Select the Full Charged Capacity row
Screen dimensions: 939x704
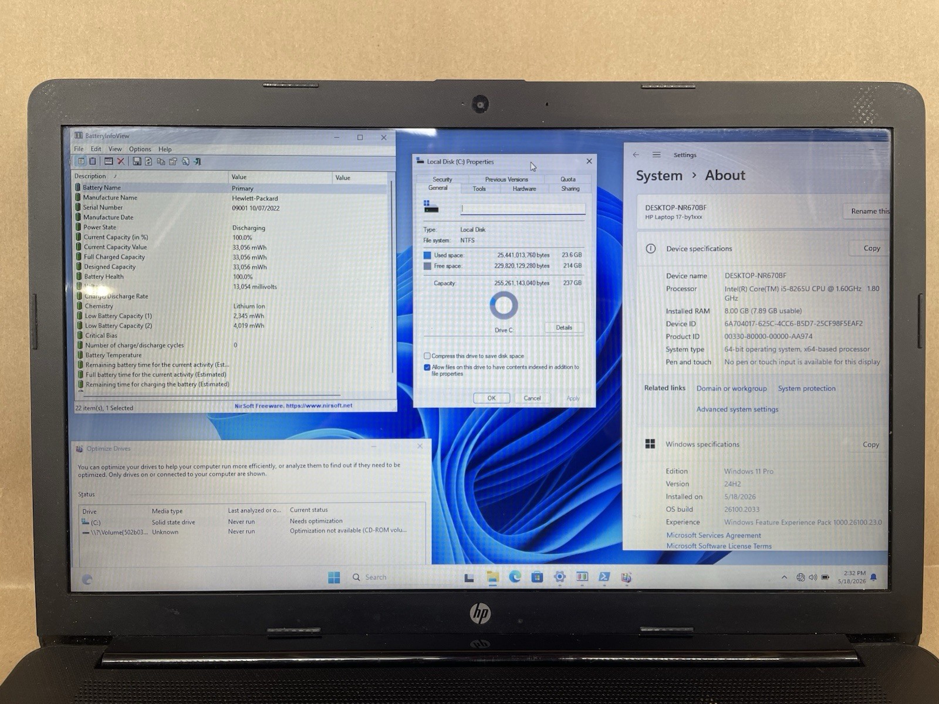tap(231, 257)
